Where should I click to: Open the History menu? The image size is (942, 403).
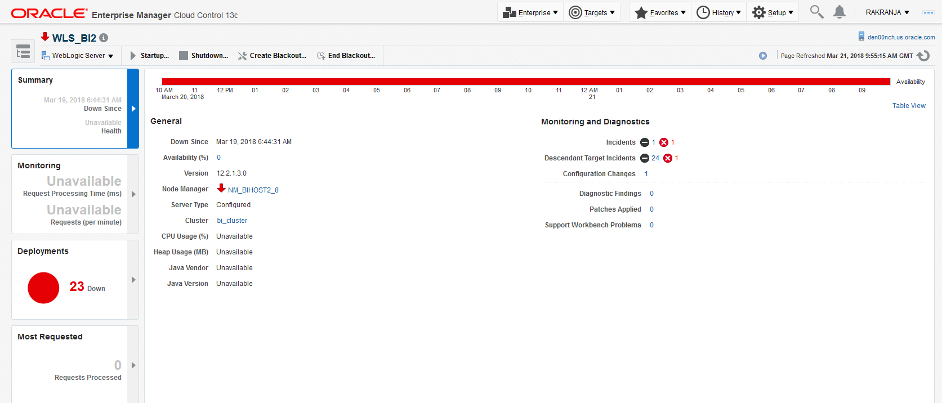(718, 12)
